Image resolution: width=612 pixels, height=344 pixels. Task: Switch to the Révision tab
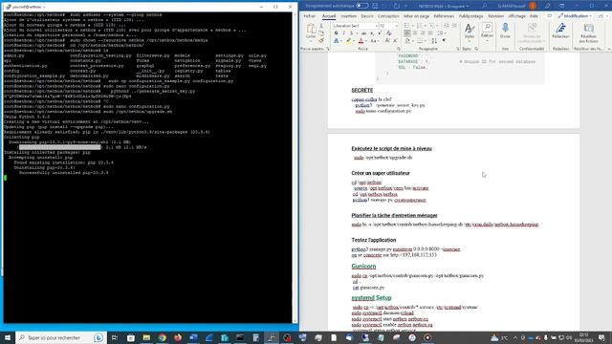(x=495, y=16)
